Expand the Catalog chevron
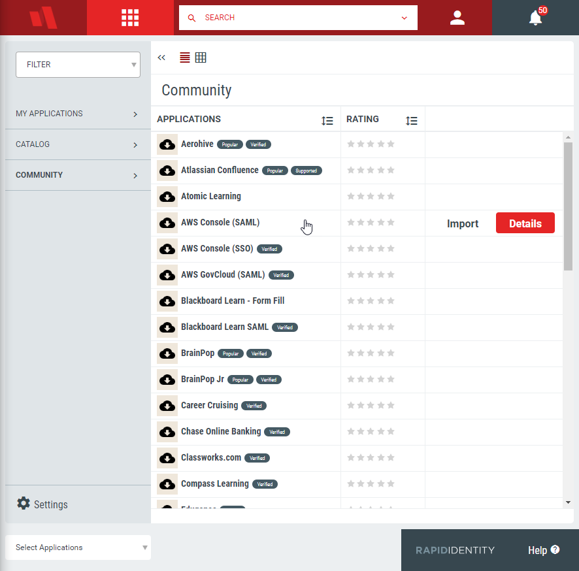Image resolution: width=579 pixels, height=571 pixels. [135, 145]
